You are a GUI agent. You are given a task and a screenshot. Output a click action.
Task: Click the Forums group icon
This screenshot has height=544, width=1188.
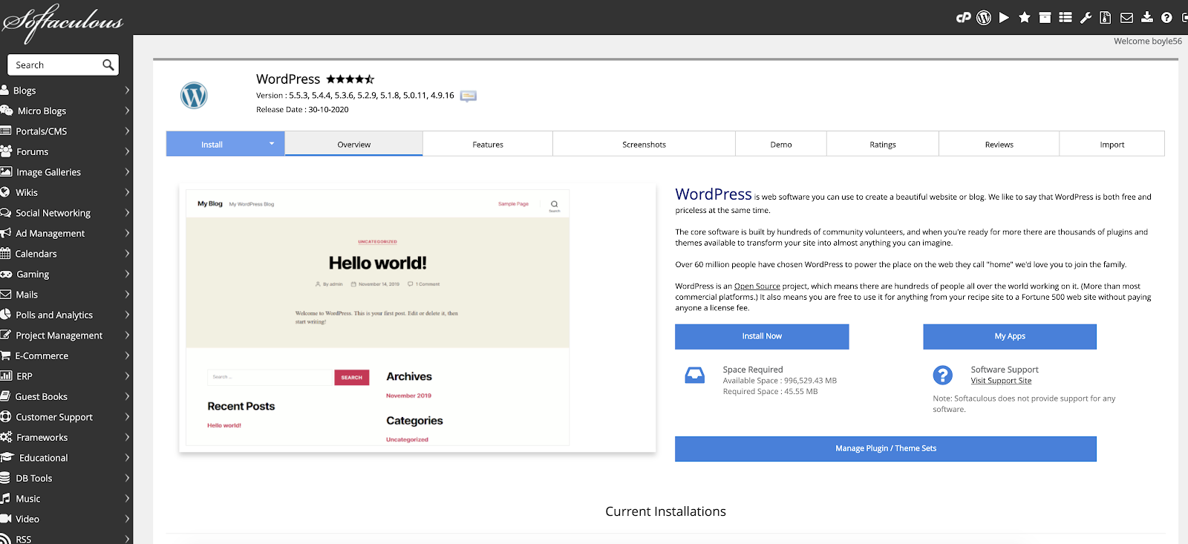6,151
